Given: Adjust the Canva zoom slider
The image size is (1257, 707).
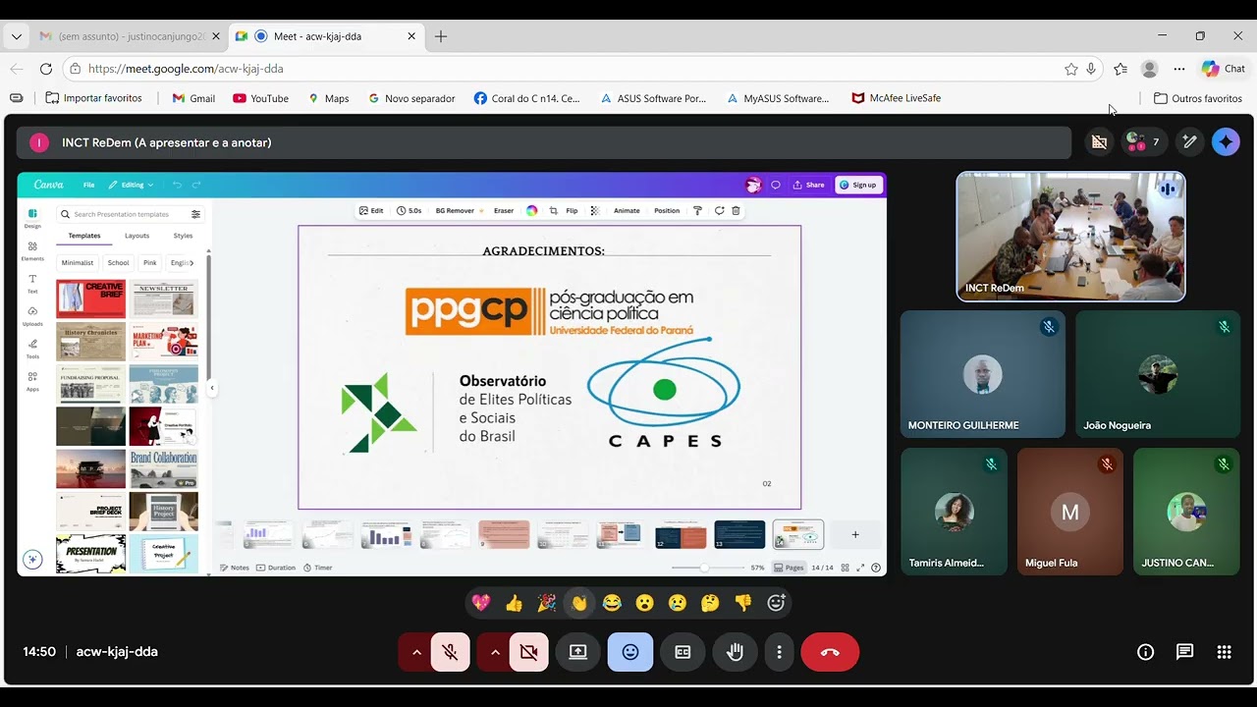Looking at the screenshot, I should coord(707,568).
